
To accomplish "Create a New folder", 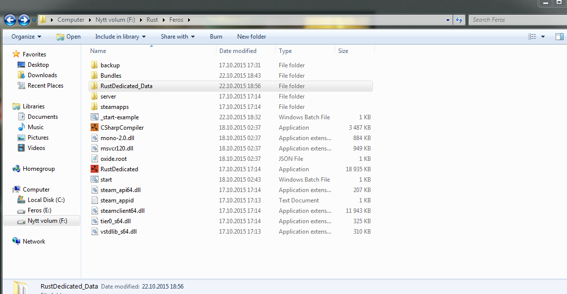I will click(252, 37).
